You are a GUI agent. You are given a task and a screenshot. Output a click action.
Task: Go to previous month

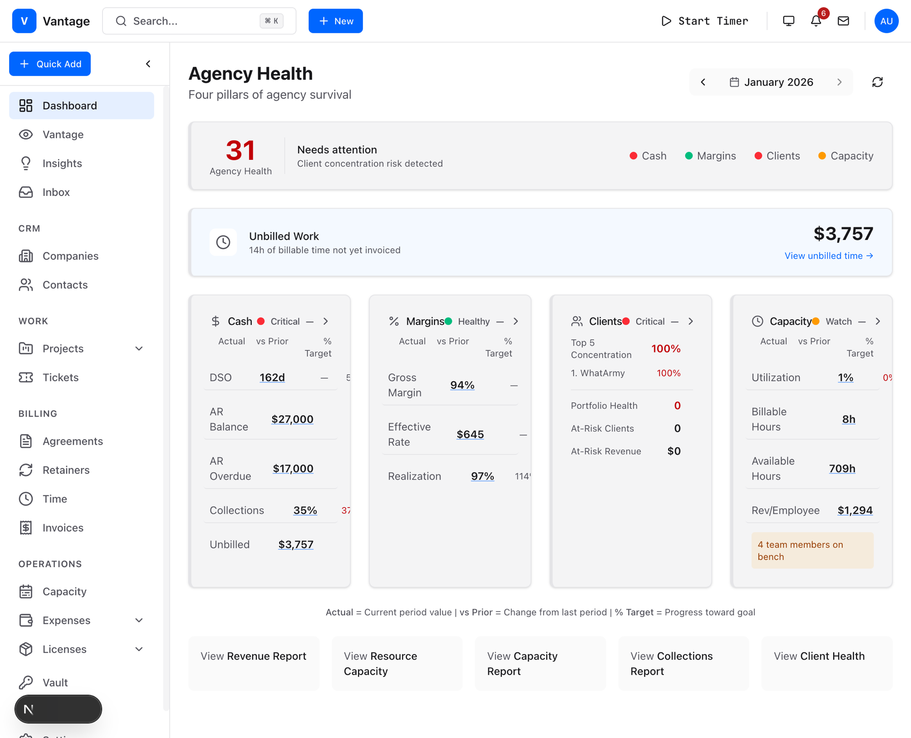click(703, 82)
